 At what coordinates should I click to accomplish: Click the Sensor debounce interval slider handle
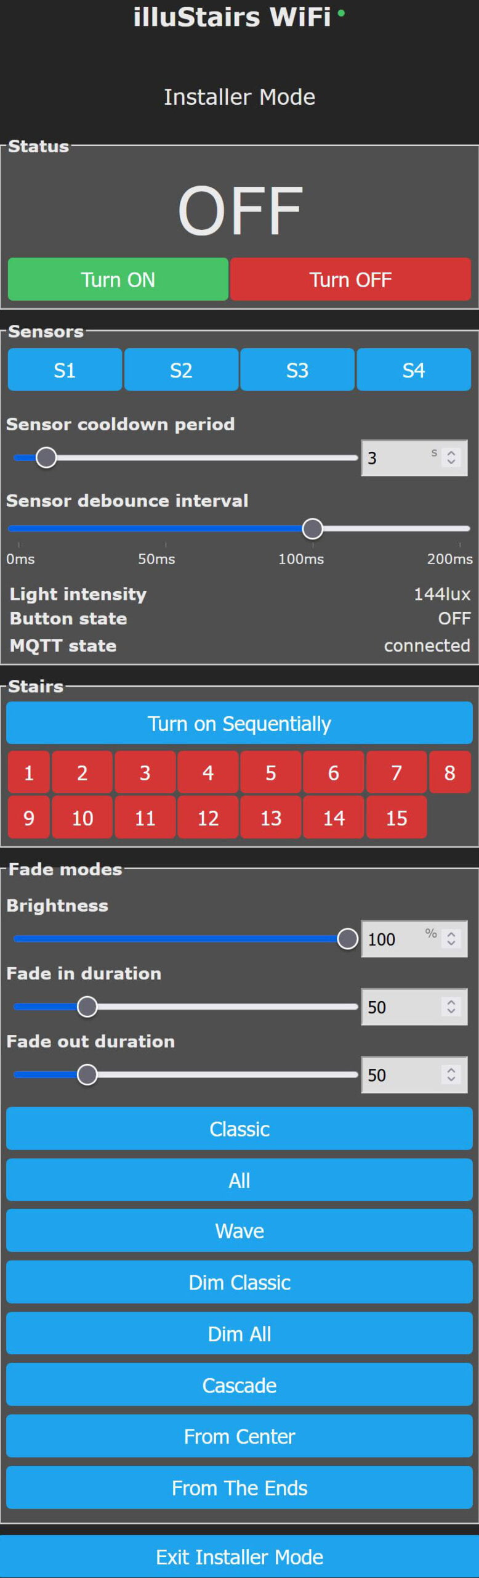(x=313, y=528)
